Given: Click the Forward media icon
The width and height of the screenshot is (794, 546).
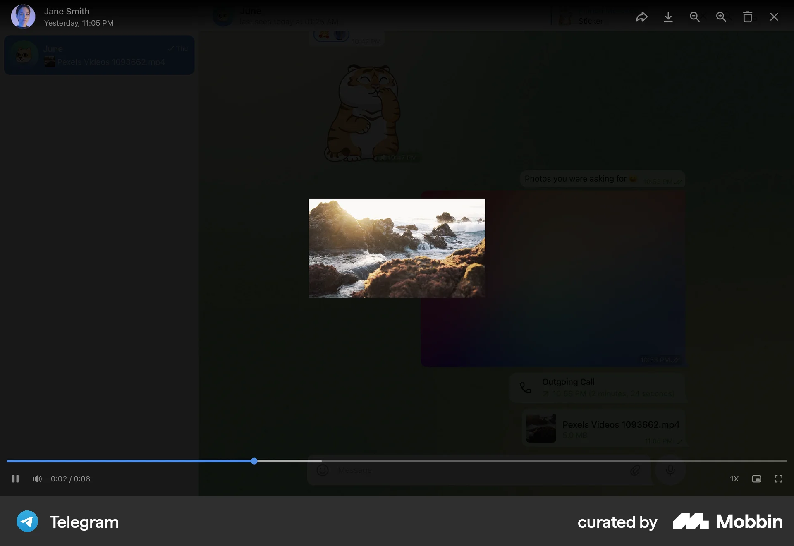Looking at the screenshot, I should tap(641, 17).
